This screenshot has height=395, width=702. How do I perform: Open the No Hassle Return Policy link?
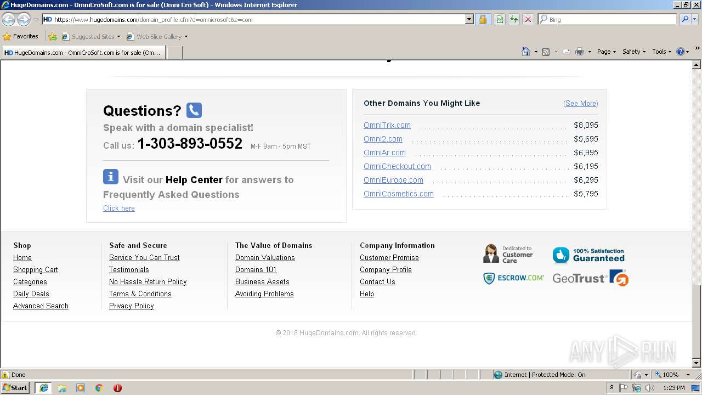coord(148,281)
